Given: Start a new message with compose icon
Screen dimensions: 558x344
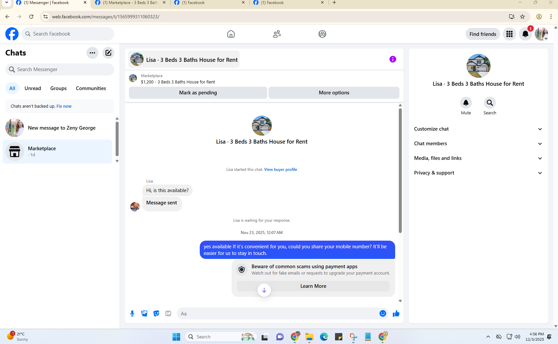Looking at the screenshot, I should pyautogui.click(x=108, y=53).
